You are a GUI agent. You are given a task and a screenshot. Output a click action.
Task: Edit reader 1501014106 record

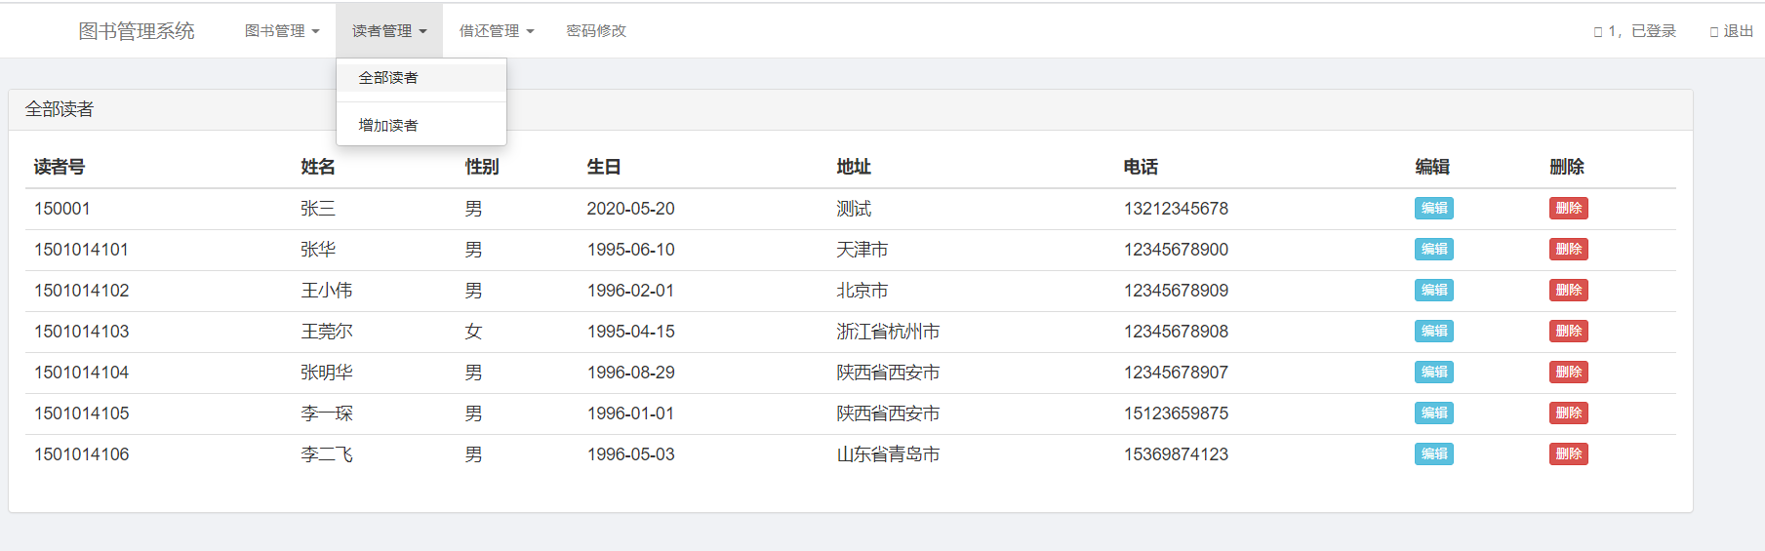click(1434, 453)
